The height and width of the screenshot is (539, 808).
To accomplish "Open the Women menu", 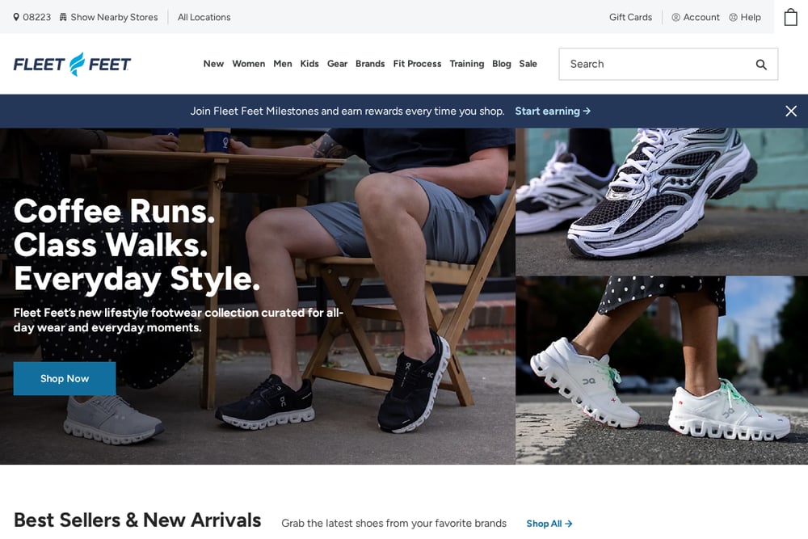I will click(248, 64).
